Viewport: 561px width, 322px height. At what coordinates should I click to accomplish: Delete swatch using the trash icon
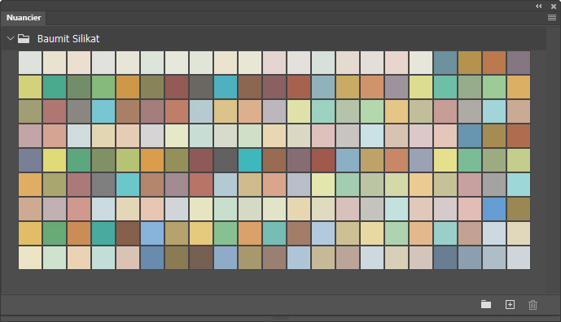click(533, 305)
